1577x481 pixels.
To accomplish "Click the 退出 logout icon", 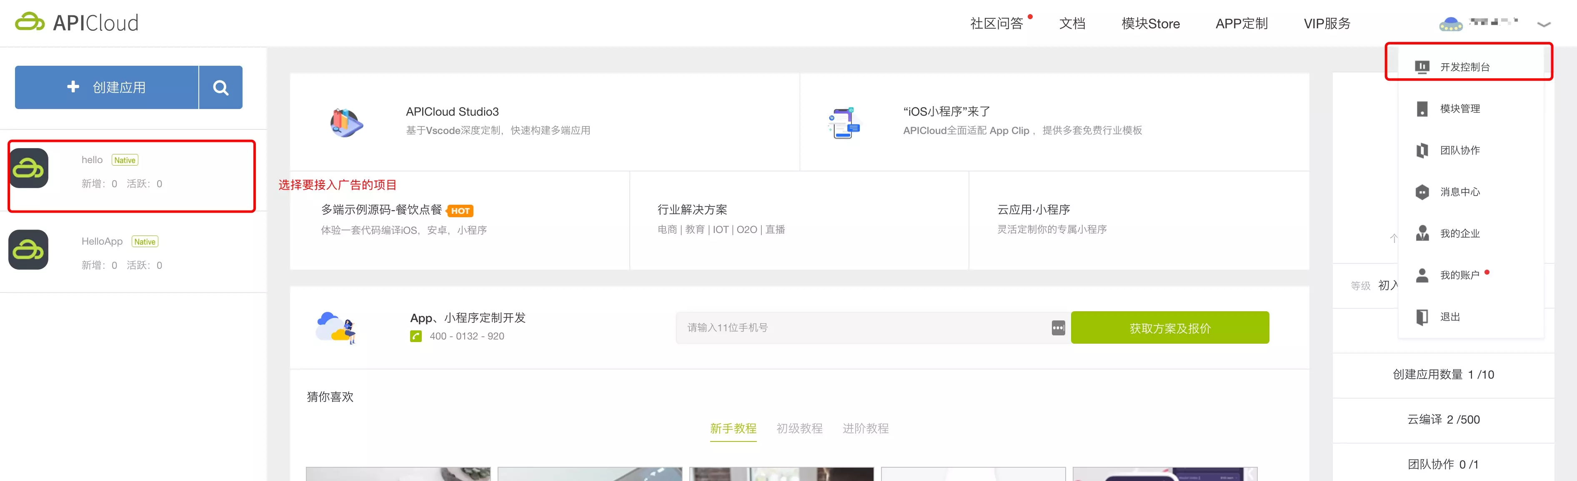I will 1422,317.
